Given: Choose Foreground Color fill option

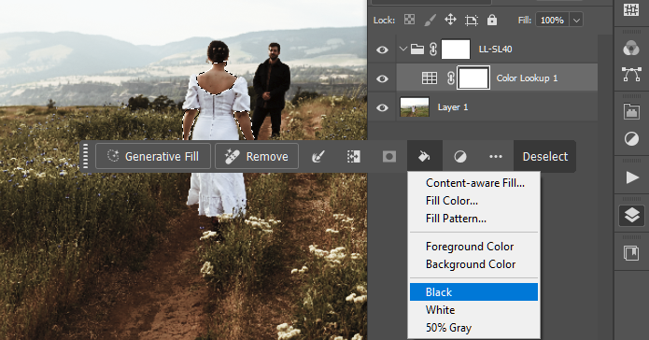Looking at the screenshot, I should click(474, 247).
